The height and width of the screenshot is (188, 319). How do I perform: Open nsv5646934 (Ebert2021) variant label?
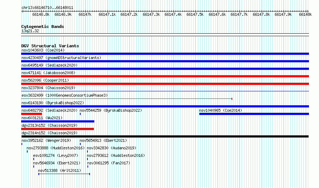[57, 163]
